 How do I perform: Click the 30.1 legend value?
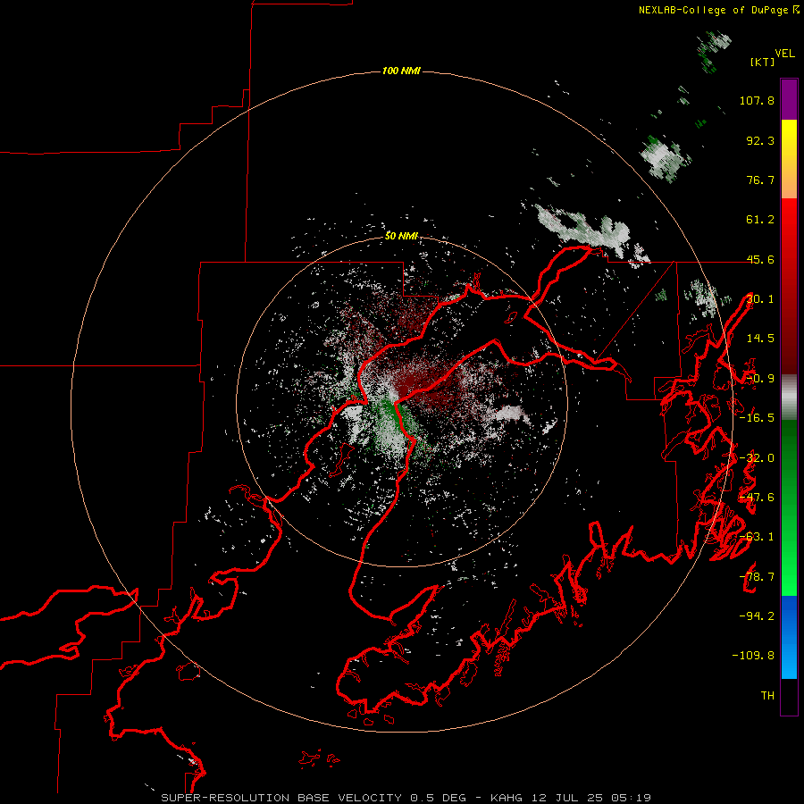[760, 298]
